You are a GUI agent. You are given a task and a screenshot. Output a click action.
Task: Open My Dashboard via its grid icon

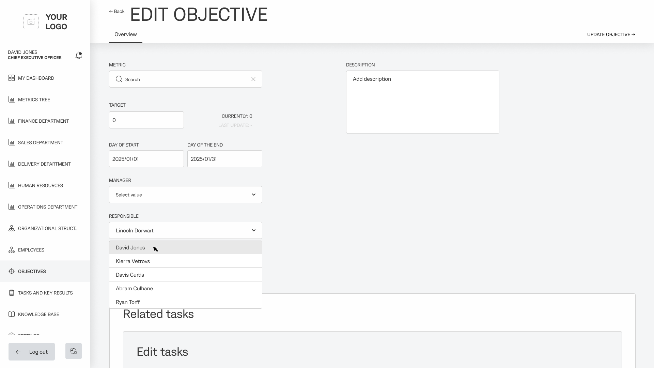coord(12,78)
